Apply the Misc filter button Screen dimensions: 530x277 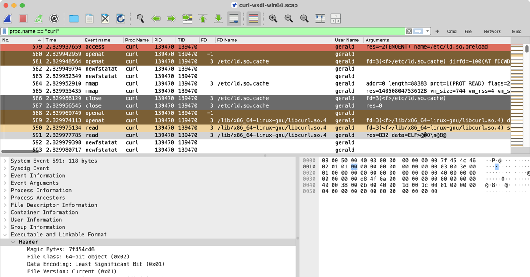pos(517,31)
